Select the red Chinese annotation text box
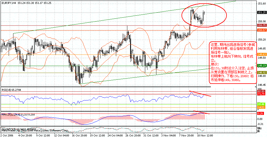267x156 pixels. coord(233,63)
